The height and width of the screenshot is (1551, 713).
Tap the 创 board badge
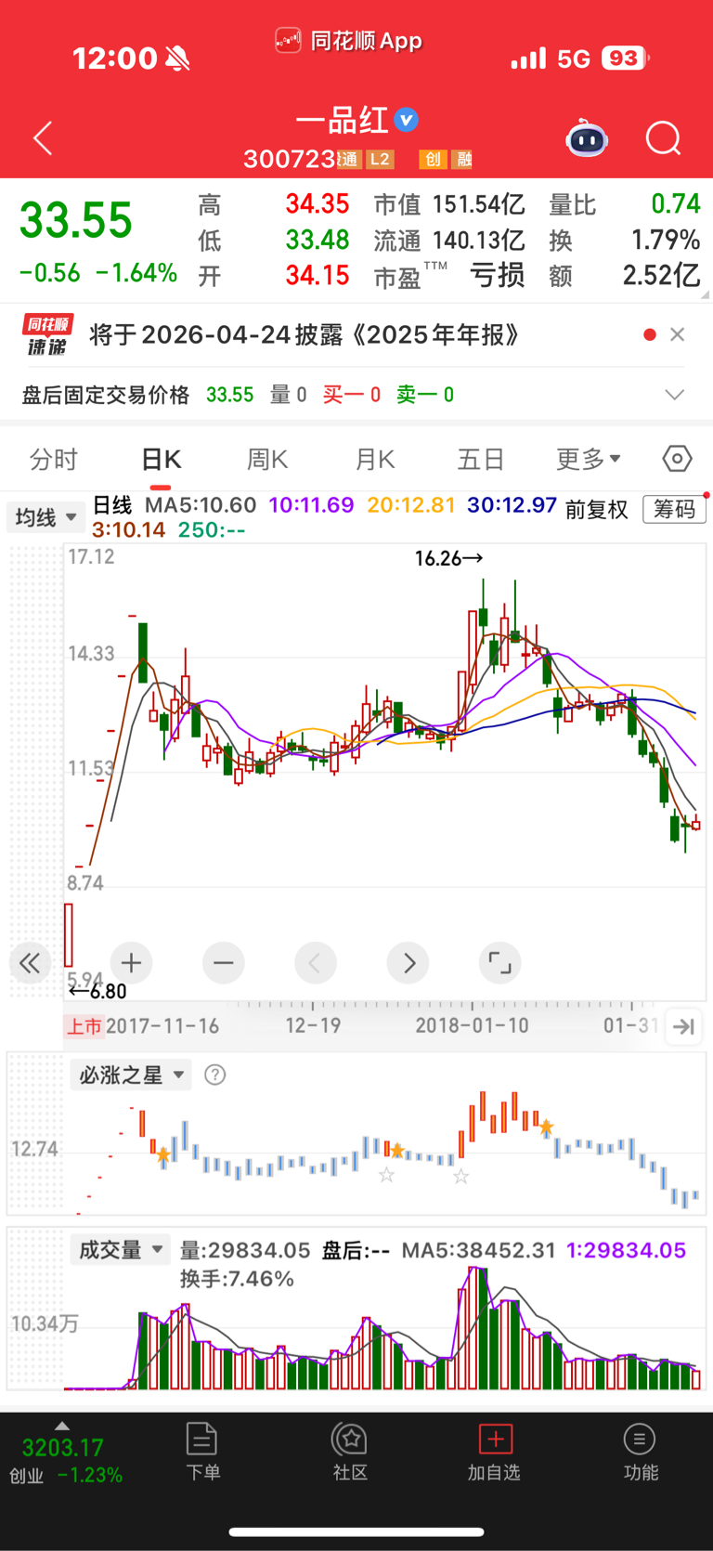(432, 160)
